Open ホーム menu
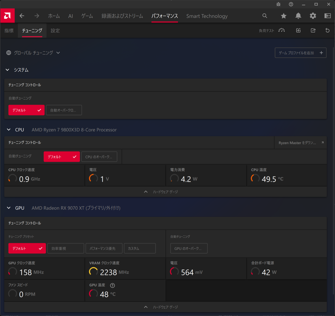 click(x=54, y=16)
